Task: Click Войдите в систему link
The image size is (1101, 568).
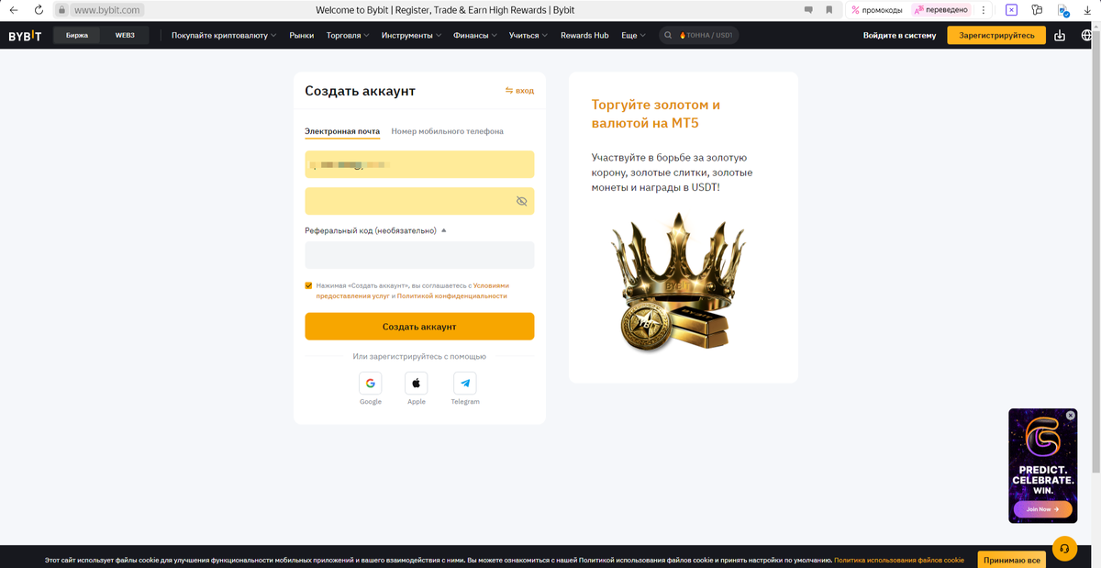Action: point(899,36)
